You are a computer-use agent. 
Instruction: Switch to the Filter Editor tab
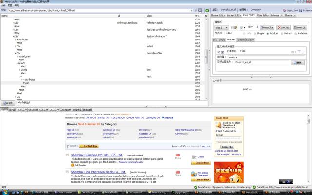[263, 15]
